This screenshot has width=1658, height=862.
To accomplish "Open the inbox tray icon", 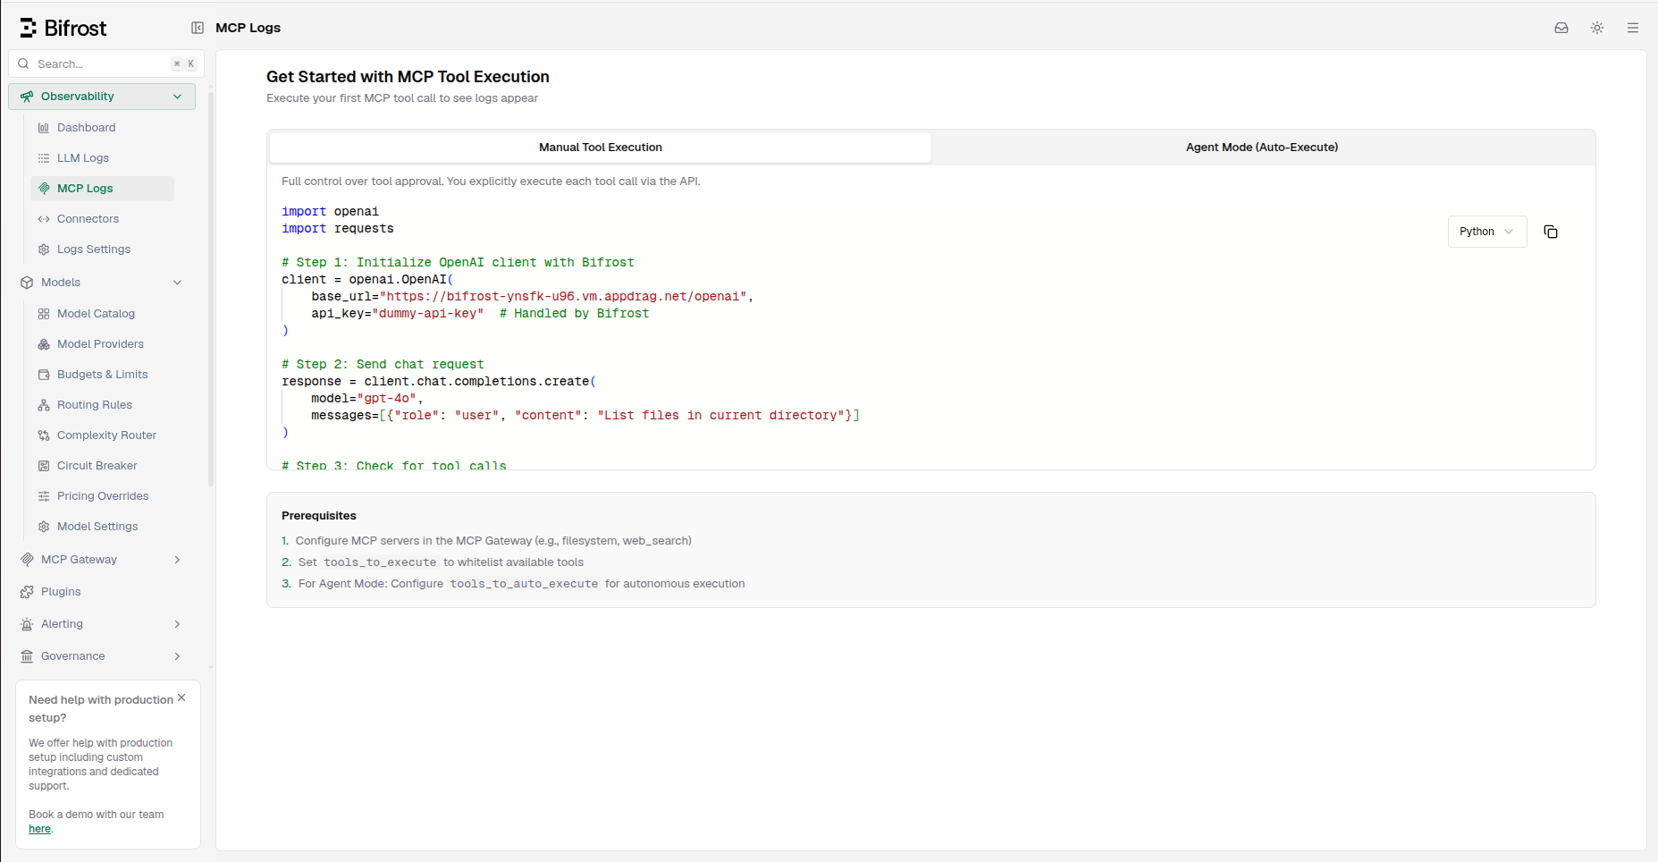I will click(x=1561, y=28).
